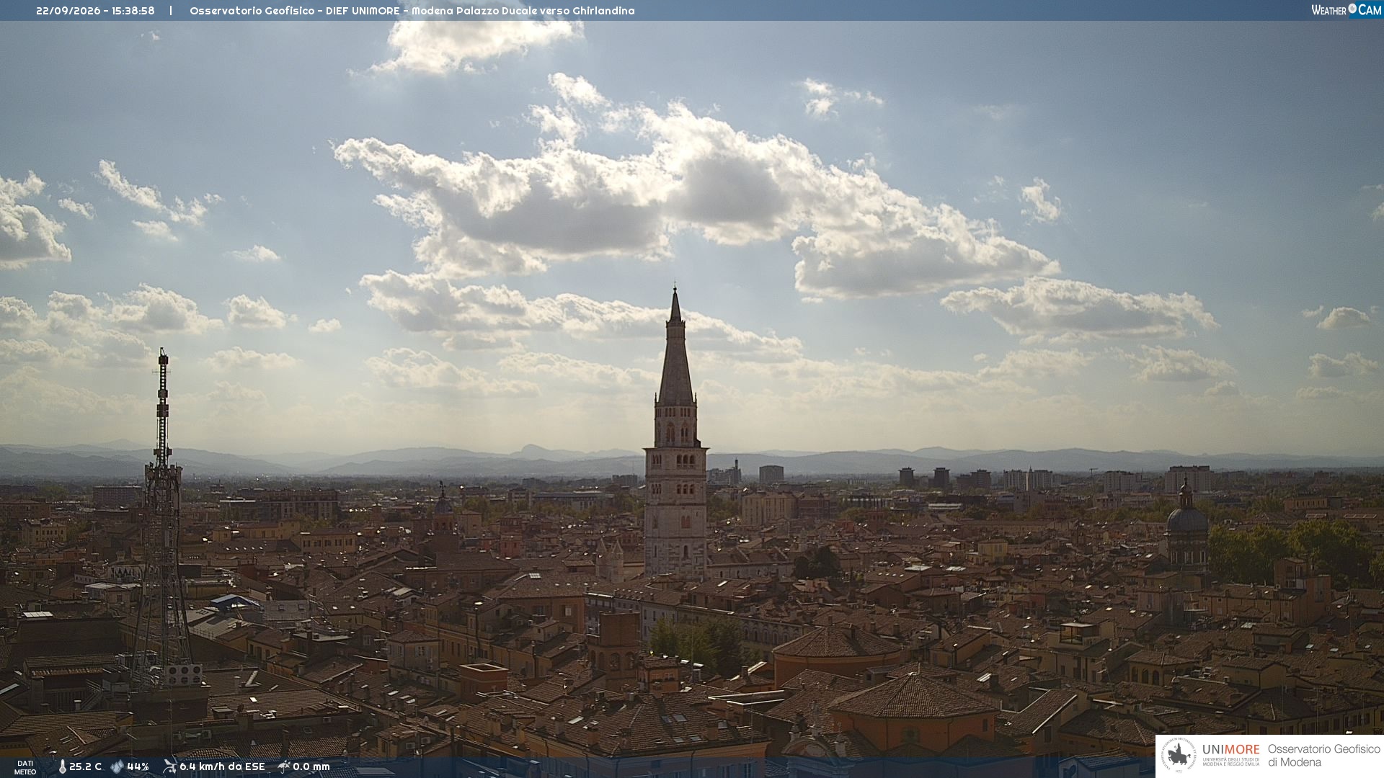Click the UNIMORE university seal emblem
Viewport: 1384px width, 778px height.
click(x=1179, y=756)
